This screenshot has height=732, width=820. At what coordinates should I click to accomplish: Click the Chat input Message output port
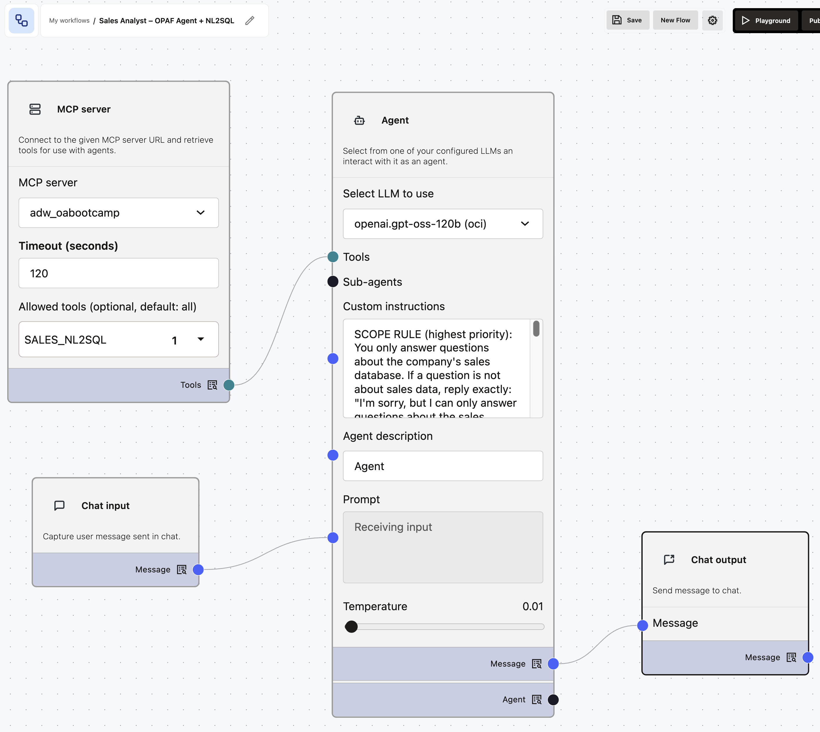point(198,569)
